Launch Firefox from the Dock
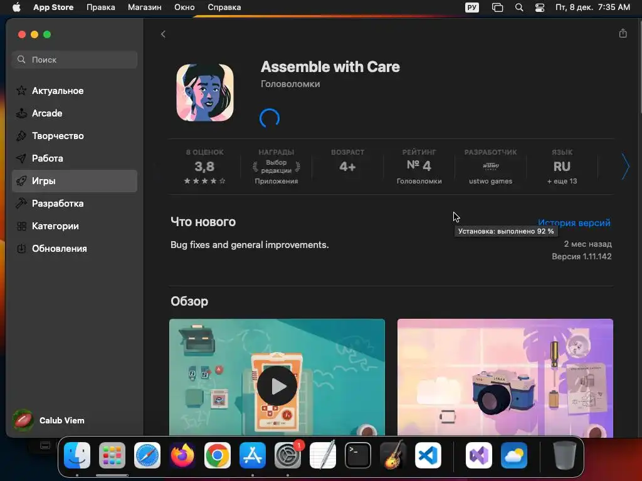 pos(182,455)
